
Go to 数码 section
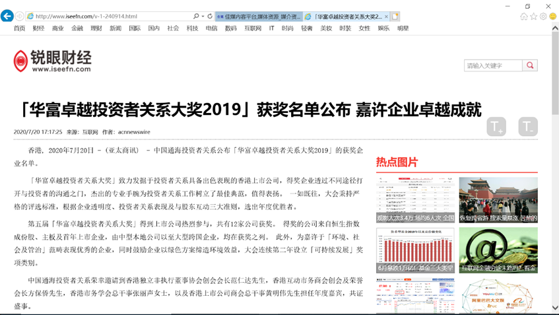tap(230, 28)
